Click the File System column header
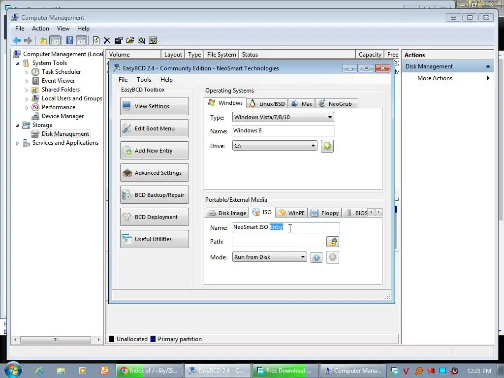504x378 pixels. click(x=221, y=55)
